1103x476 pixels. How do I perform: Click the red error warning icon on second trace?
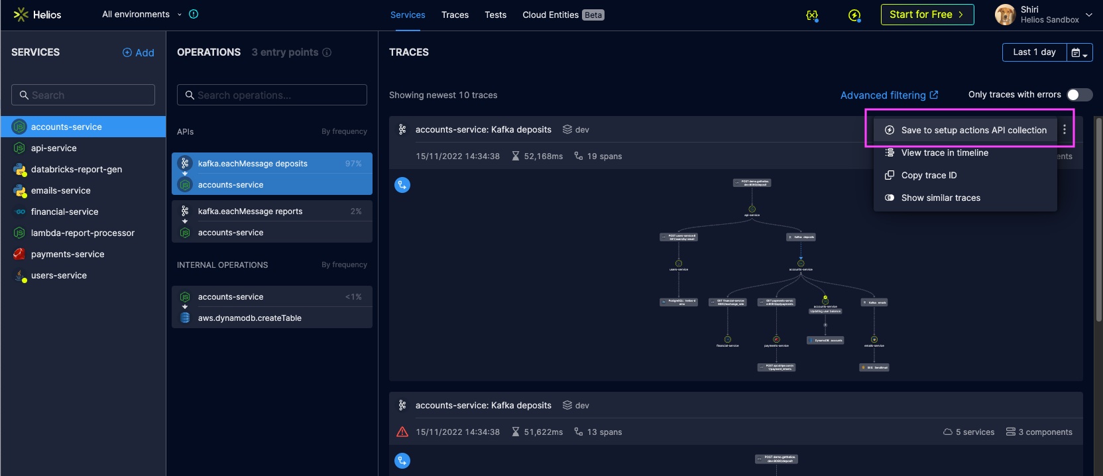pos(402,432)
